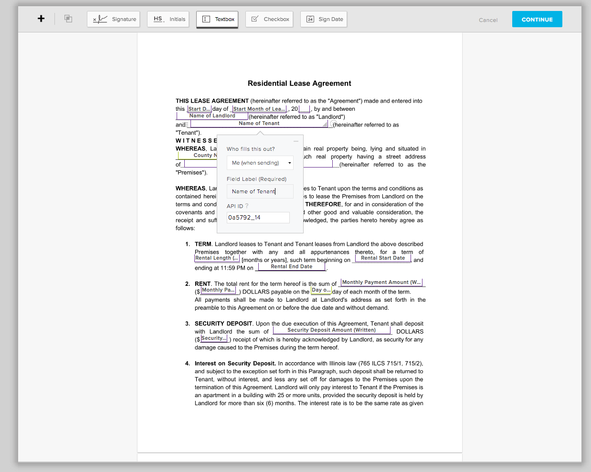Minimize the field settings popup
The height and width of the screenshot is (472, 591).
(296, 141)
